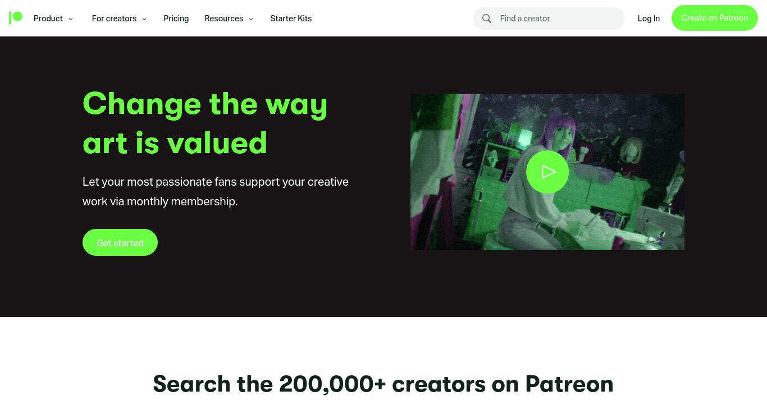The height and width of the screenshot is (414, 767).
Task: Click the monthly membership subtitle text
Action: coord(216,191)
